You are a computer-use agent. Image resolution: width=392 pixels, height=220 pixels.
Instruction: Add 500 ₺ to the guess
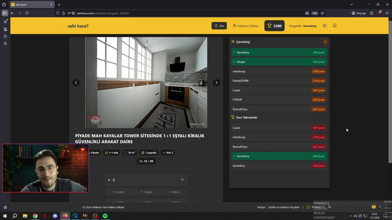coord(174,192)
